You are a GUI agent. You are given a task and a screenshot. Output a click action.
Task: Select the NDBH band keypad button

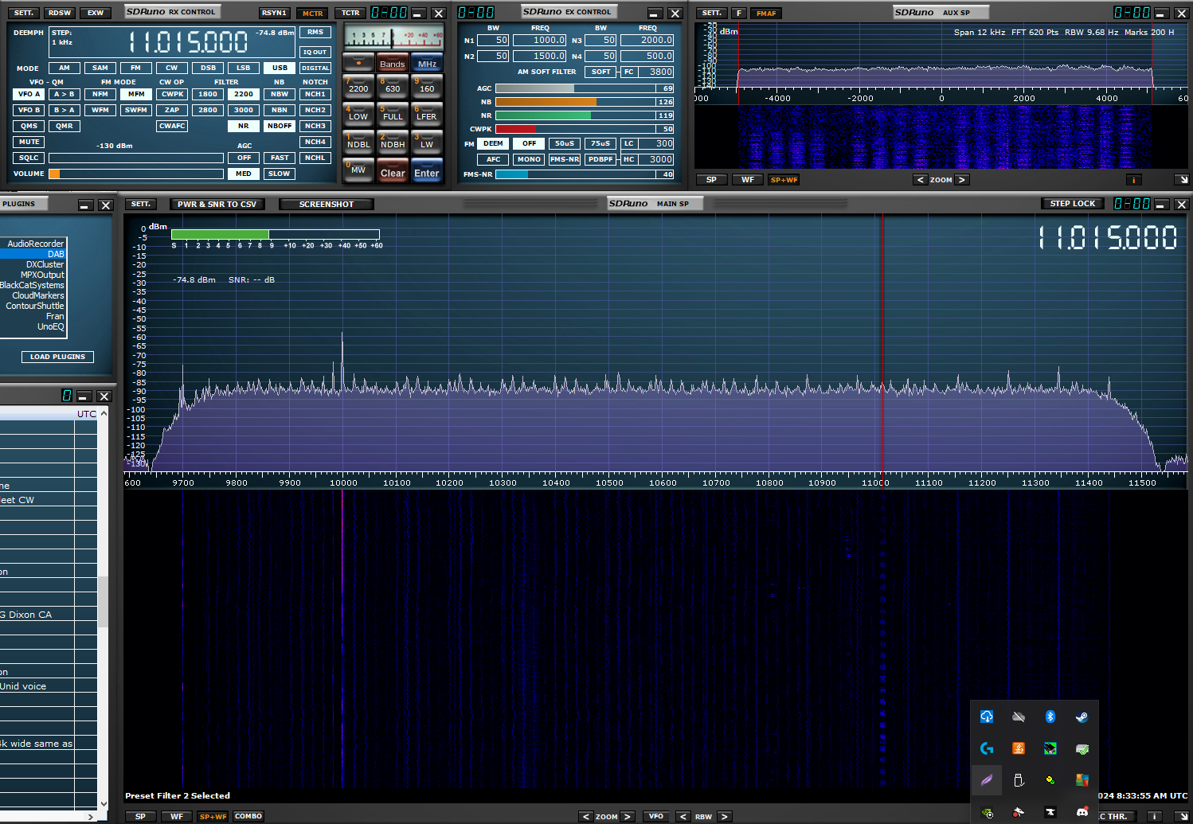(x=393, y=143)
